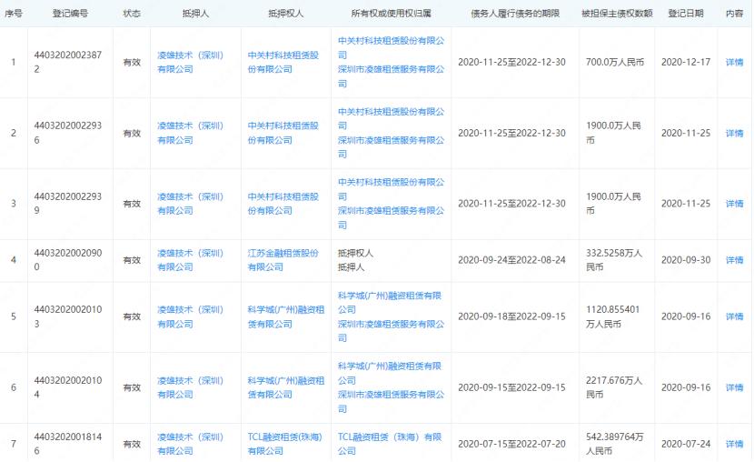The image size is (754, 462).
Task: Open 凌雄技术(深圳)有限公司 mortgagor link in row 1
Action: tap(191, 62)
